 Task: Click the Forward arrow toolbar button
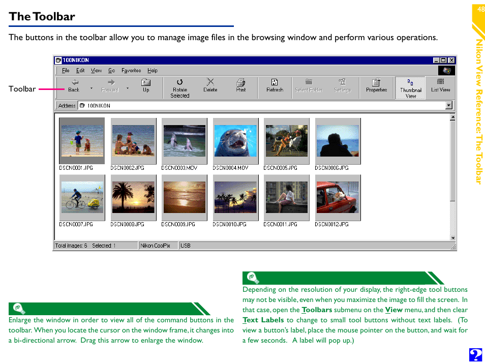[x=110, y=86]
